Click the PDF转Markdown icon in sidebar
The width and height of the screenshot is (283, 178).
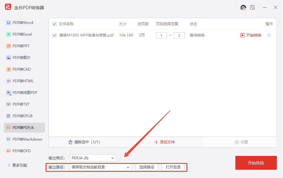tap(9, 139)
